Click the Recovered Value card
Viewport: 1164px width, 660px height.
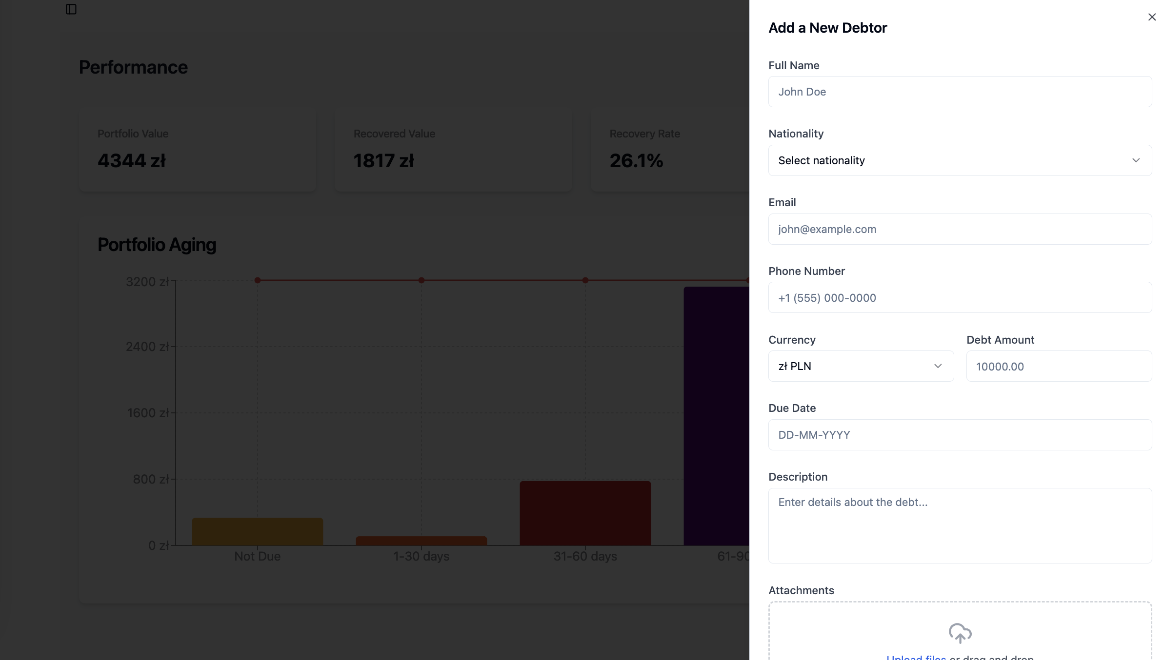pos(453,150)
